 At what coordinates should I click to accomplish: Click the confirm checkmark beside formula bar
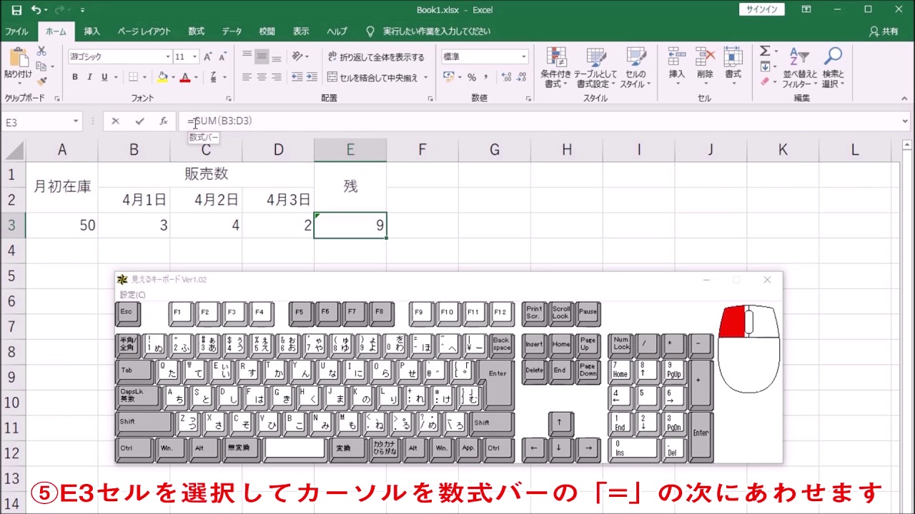click(139, 121)
